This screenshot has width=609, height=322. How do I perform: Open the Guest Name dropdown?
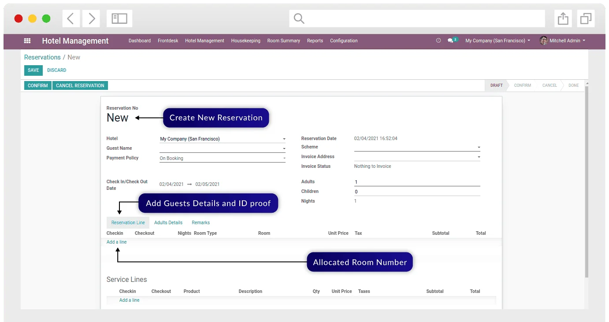click(x=223, y=148)
